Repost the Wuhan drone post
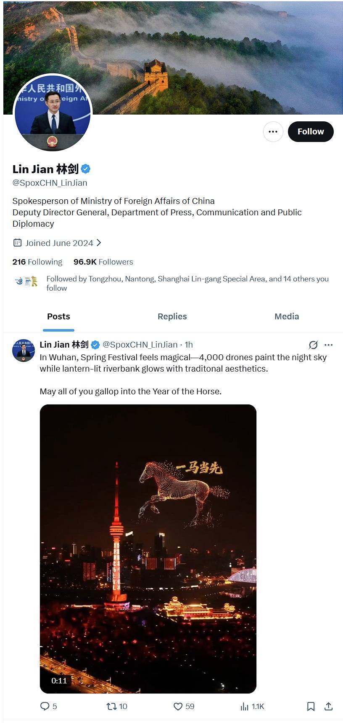The height and width of the screenshot is (723, 343). tap(112, 706)
